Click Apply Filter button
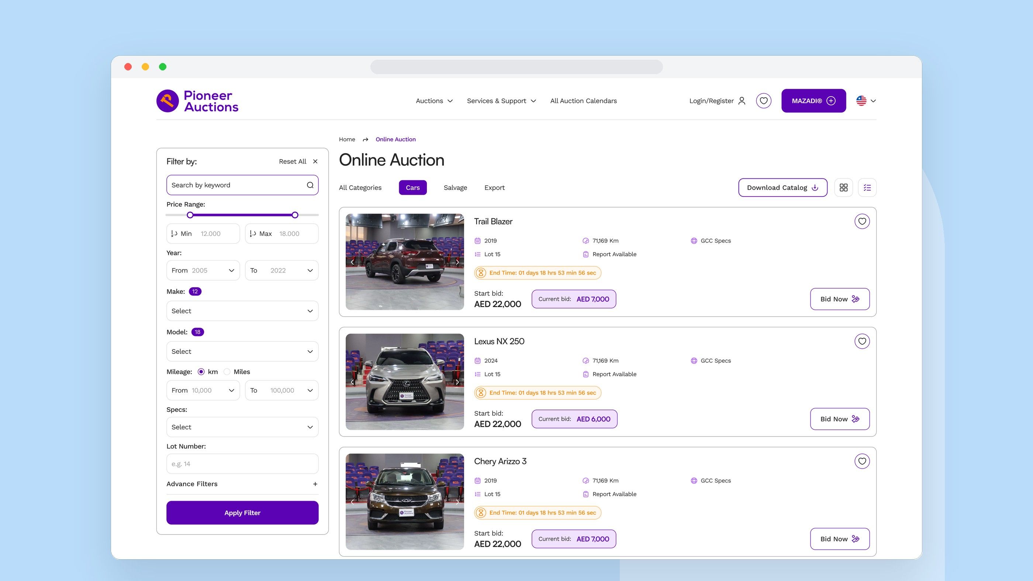The image size is (1033, 581). pos(242,513)
